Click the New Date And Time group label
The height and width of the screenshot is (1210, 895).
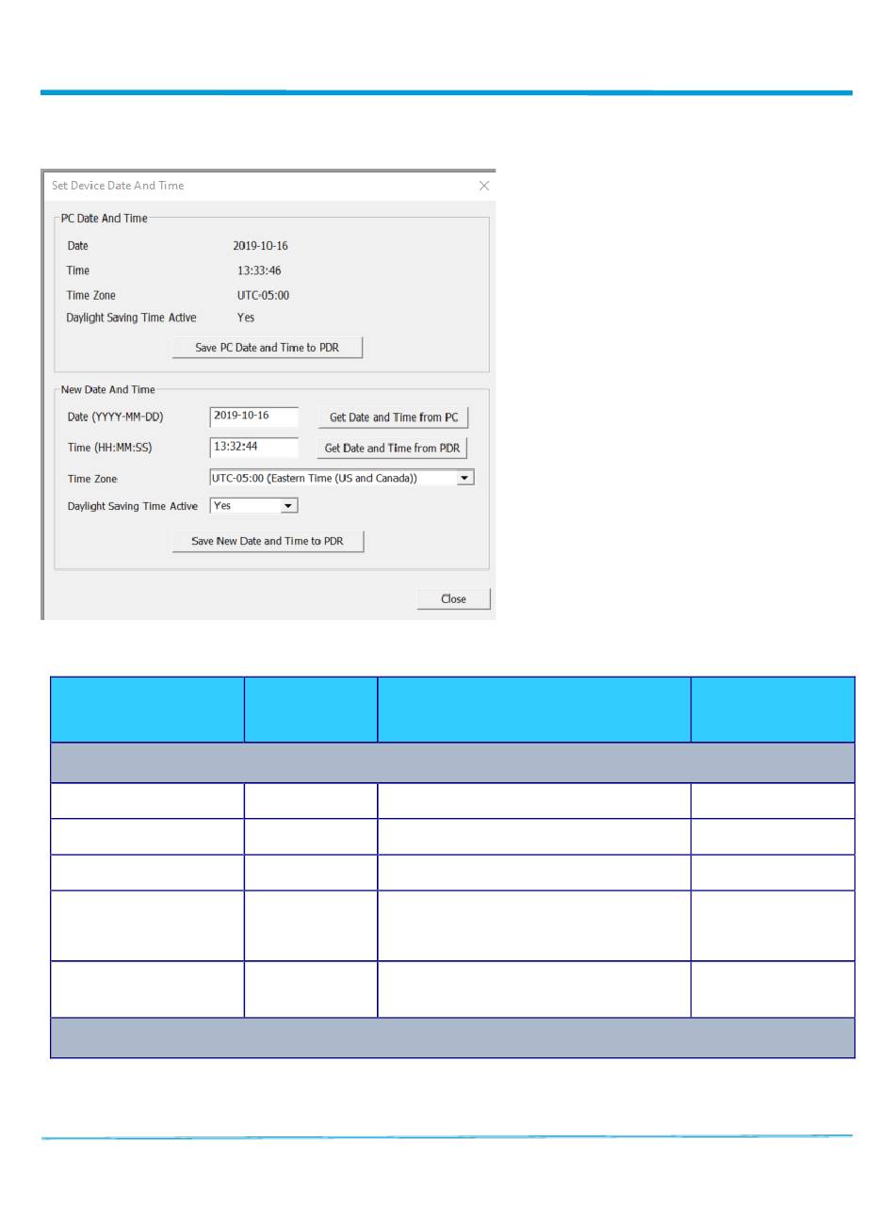point(108,389)
